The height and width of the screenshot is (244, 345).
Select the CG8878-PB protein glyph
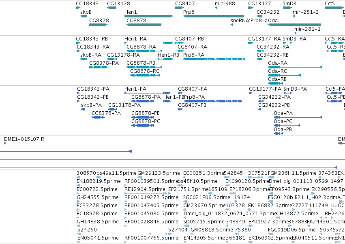coord(143,117)
